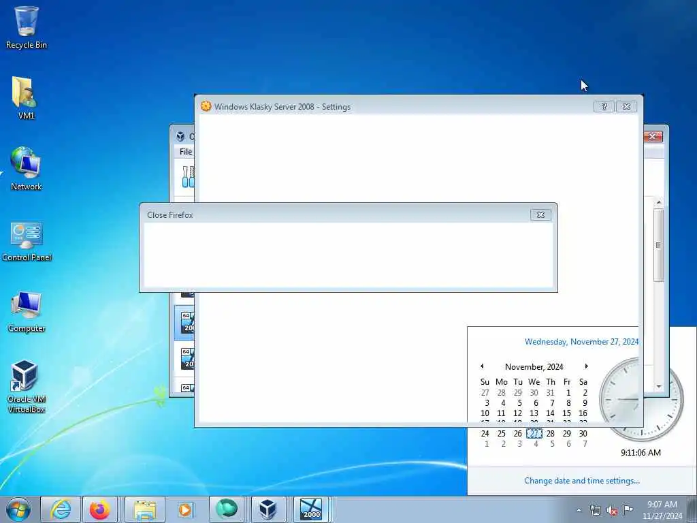
Task: Click the November, 2024 calendar title
Action: pos(534,367)
